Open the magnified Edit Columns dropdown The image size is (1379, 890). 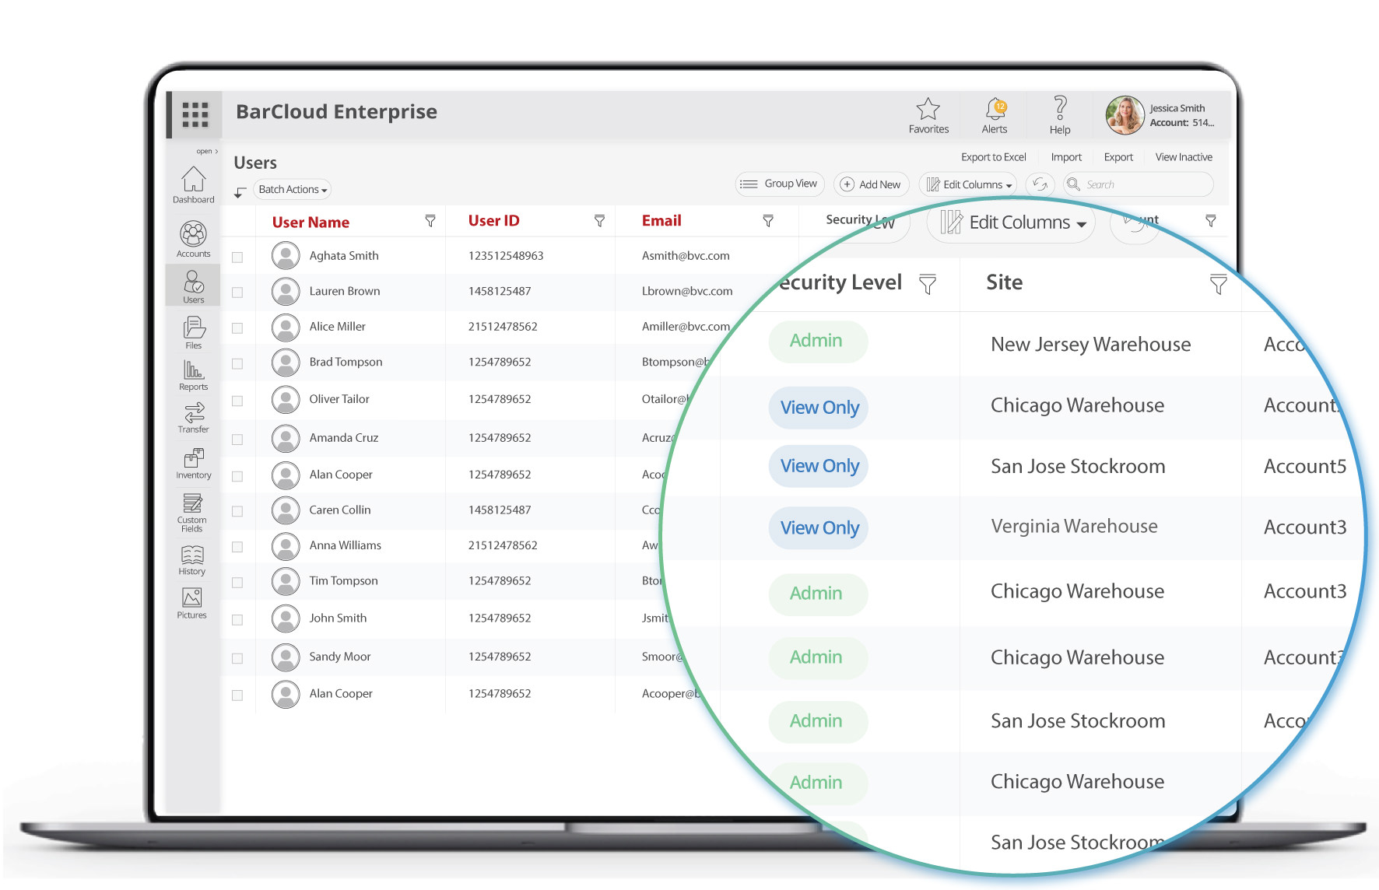[1011, 223]
